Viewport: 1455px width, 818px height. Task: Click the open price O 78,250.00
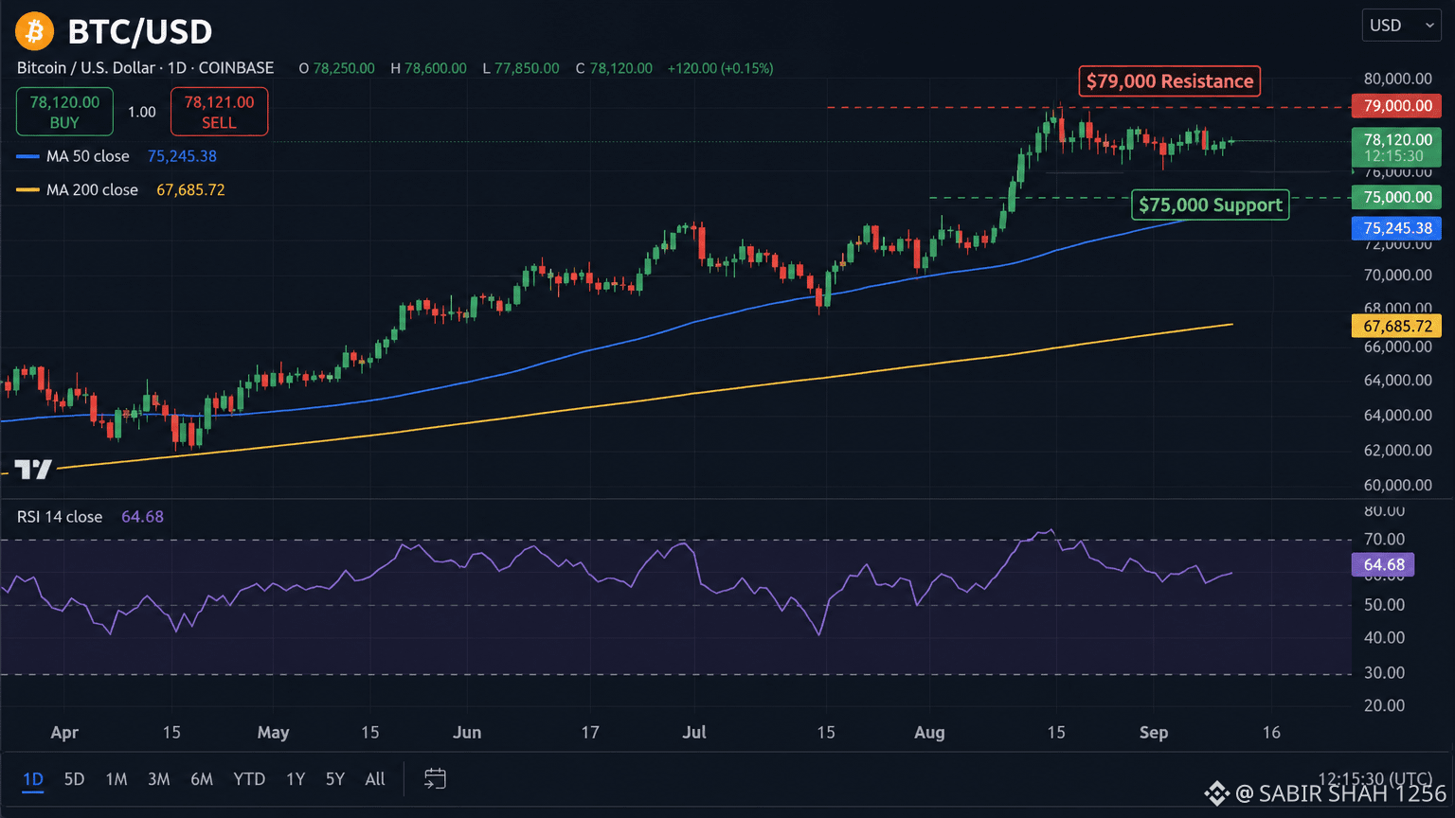(x=336, y=68)
